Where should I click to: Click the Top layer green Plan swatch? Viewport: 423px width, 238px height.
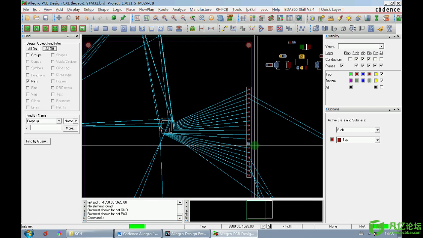[351, 74]
